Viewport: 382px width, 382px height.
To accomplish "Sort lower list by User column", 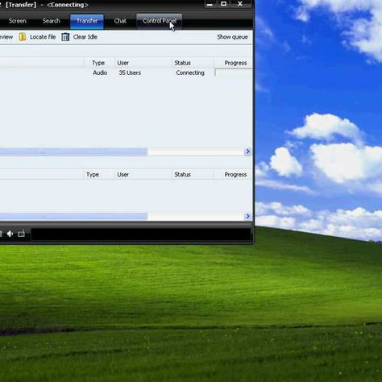I will pos(143,175).
